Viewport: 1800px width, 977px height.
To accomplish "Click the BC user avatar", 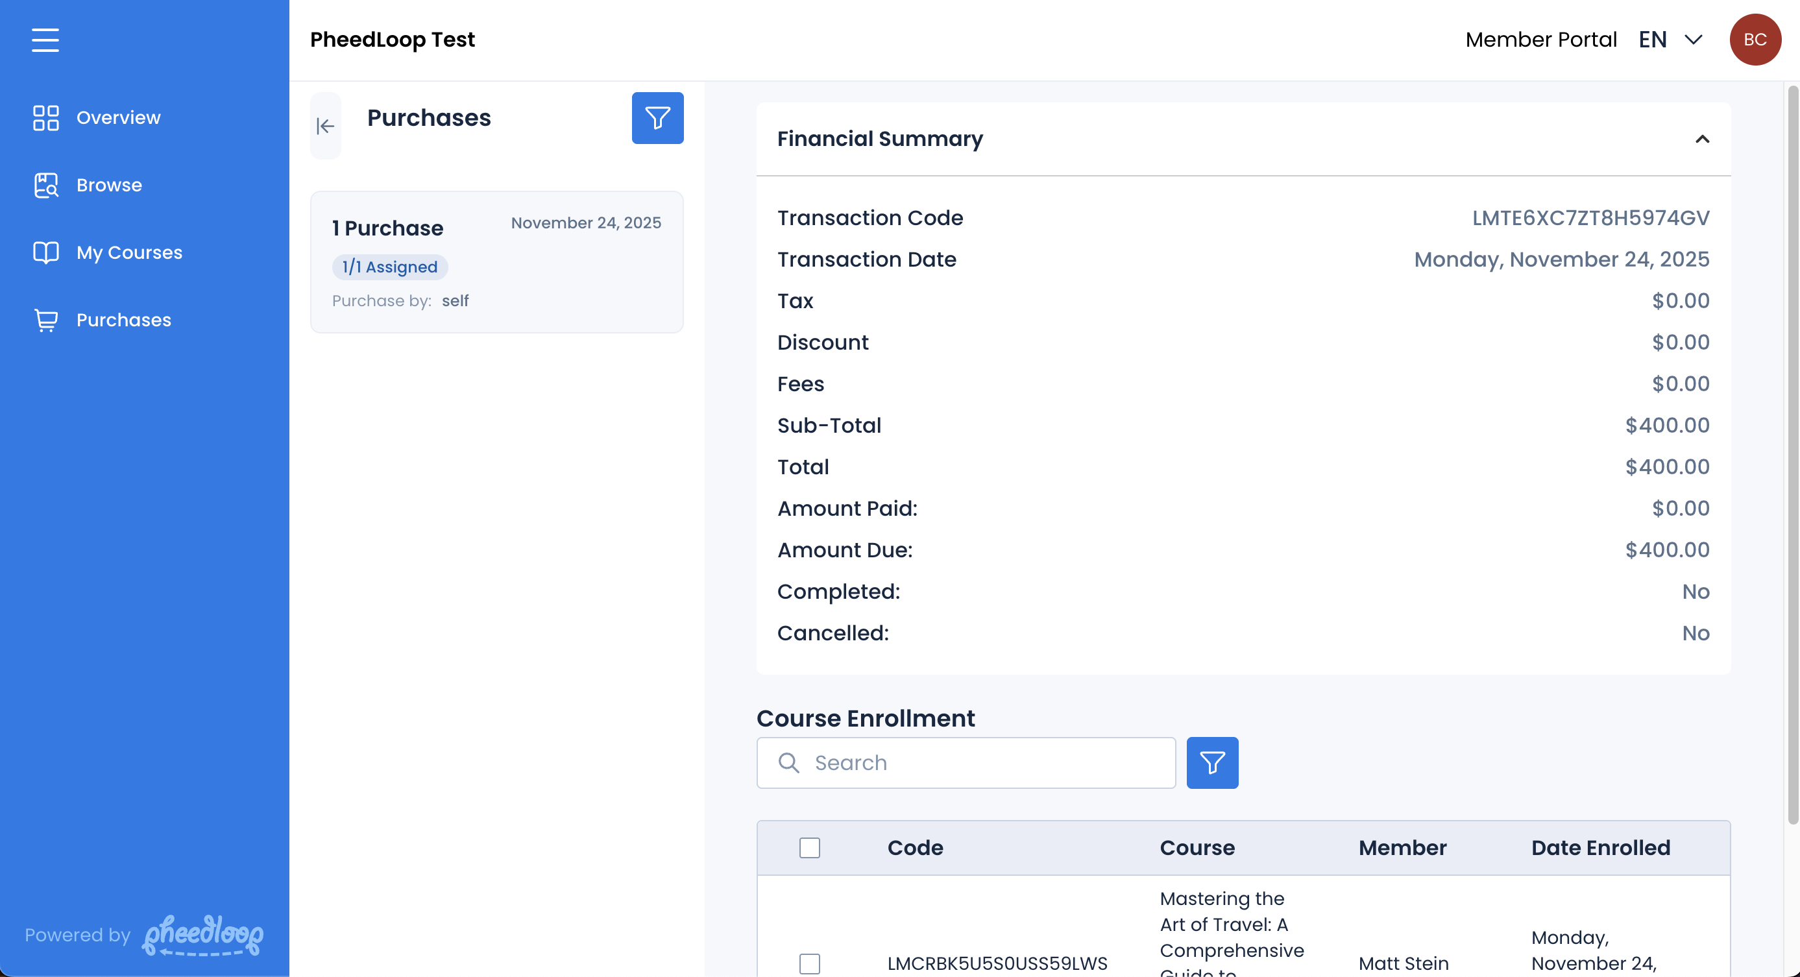I will (x=1755, y=40).
